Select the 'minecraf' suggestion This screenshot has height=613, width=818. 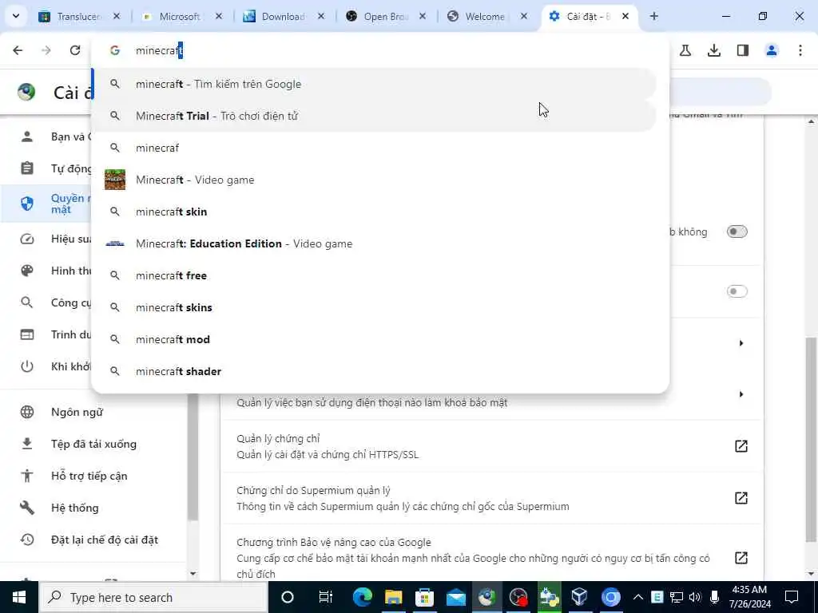[x=375, y=148]
